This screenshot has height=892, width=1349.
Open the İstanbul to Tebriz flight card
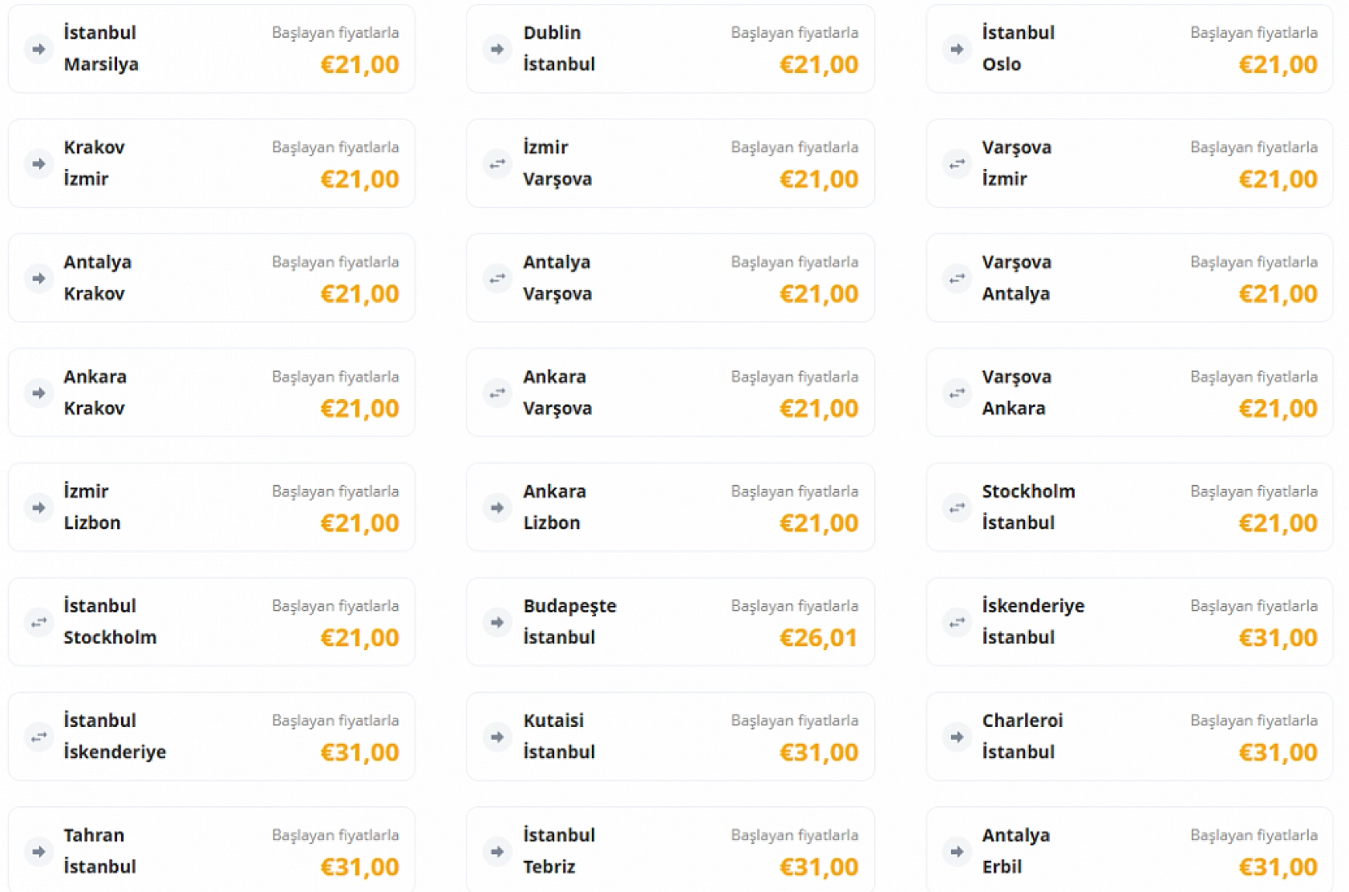tap(670, 851)
